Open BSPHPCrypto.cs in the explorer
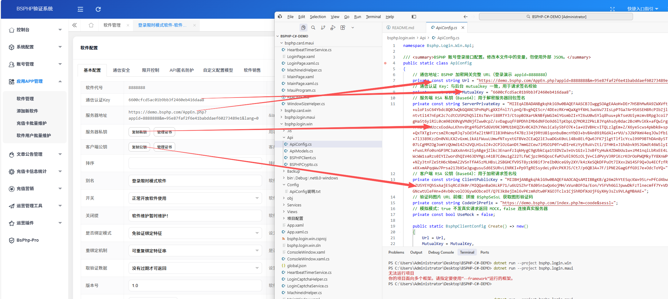 point(303,164)
